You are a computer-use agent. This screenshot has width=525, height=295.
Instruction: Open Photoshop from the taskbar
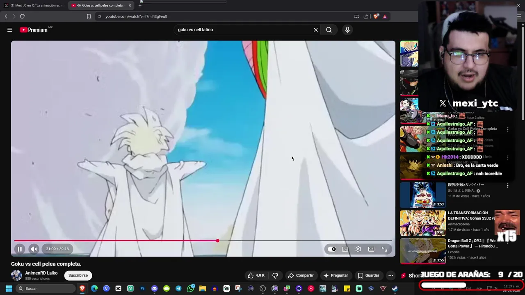pyautogui.click(x=142, y=288)
